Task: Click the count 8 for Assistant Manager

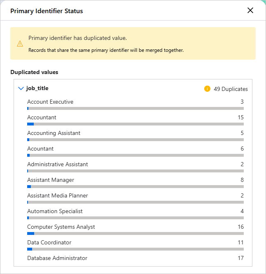Action: coord(242,180)
